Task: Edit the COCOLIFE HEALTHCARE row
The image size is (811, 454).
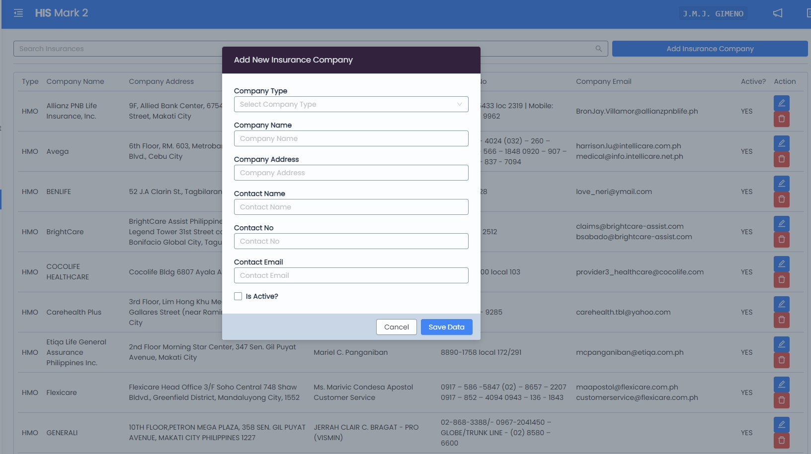Action: [781, 264]
